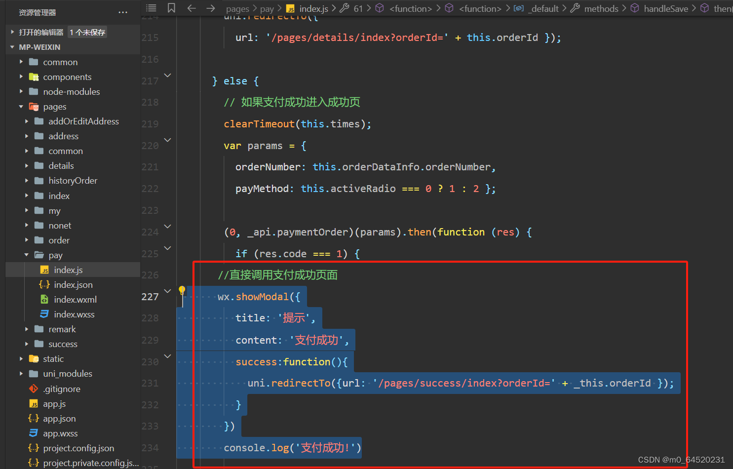Click the wrench icon before 61 in breadcrumb
Image resolution: width=733 pixels, height=469 pixels.
click(x=345, y=8)
